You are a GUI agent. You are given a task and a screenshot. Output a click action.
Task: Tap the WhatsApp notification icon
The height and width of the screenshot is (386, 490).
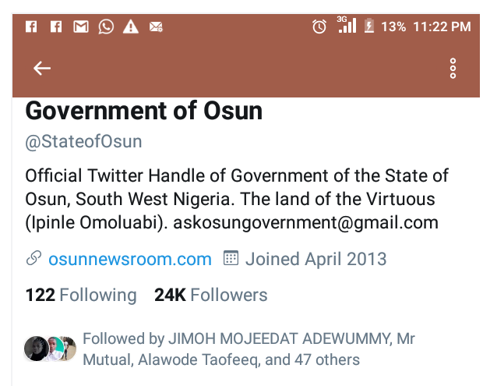pos(106,27)
